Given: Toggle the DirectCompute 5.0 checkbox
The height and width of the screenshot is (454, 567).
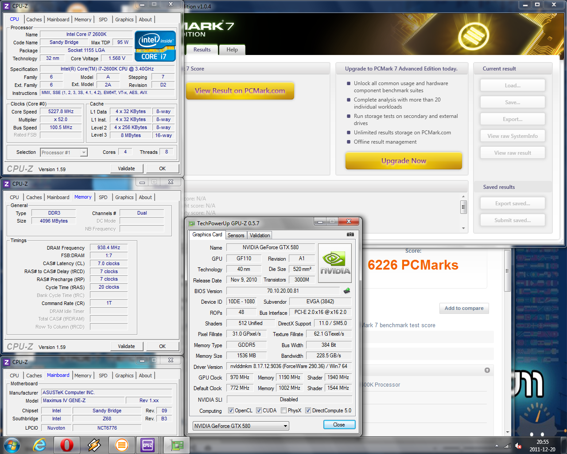Looking at the screenshot, I should (308, 411).
